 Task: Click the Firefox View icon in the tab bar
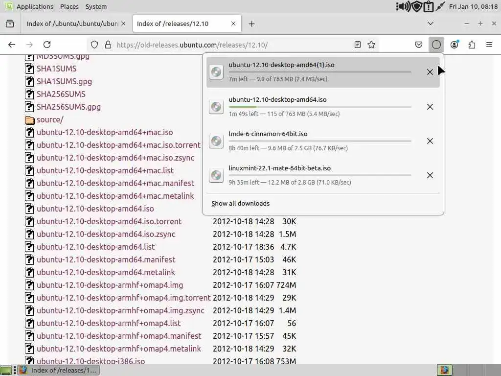click(x=10, y=23)
